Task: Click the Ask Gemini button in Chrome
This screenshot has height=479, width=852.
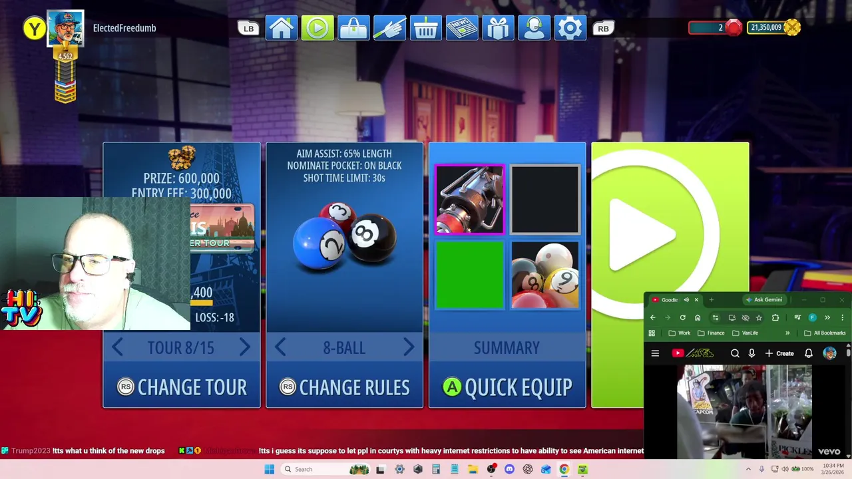Action: pos(763,299)
